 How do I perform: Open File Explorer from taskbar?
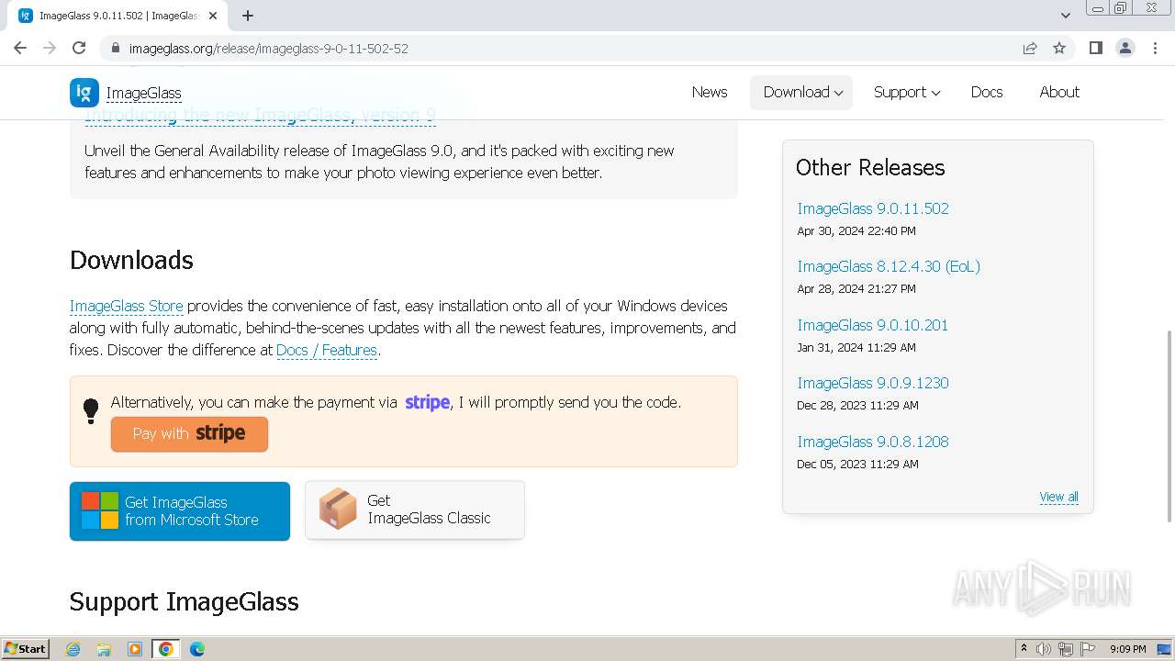pyautogui.click(x=104, y=649)
